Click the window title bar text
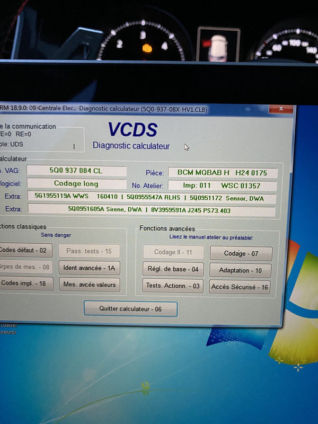This screenshot has height=424, width=318. (x=103, y=109)
